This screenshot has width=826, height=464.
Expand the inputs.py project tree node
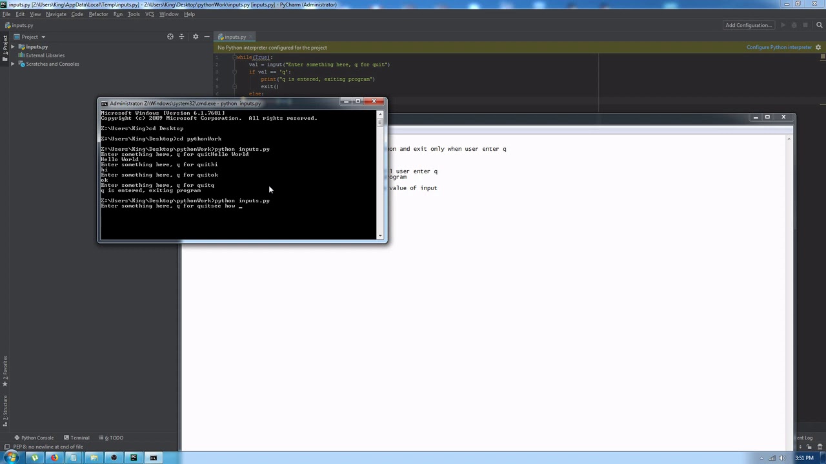pyautogui.click(x=13, y=47)
